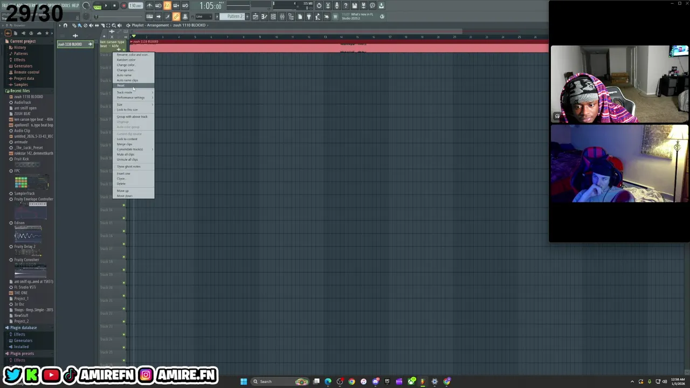Expand Consolidate track(s) submenu
The image size is (690, 388).
coord(134,149)
